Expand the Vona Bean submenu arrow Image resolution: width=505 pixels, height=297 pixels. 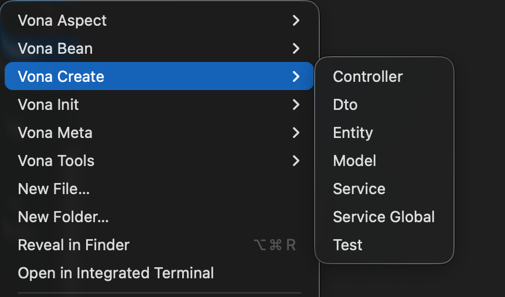point(296,49)
